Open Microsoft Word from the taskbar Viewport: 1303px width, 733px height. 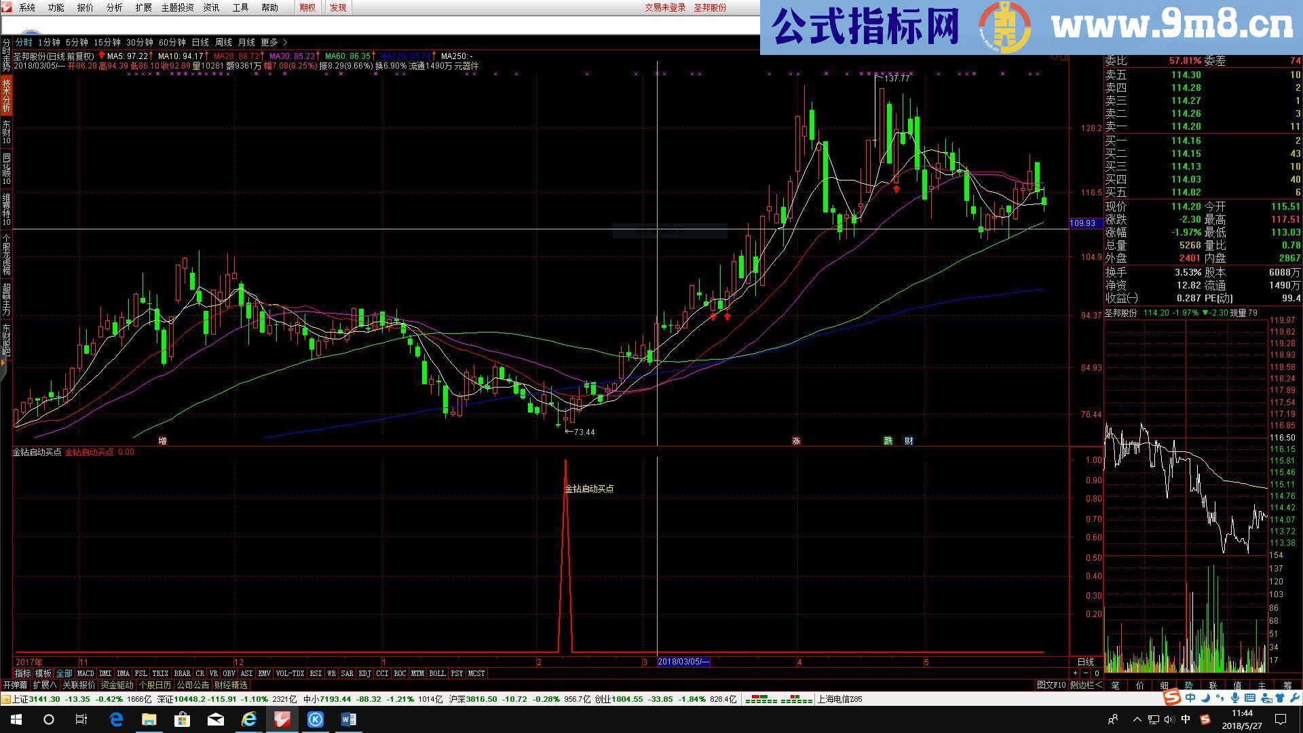pos(349,719)
